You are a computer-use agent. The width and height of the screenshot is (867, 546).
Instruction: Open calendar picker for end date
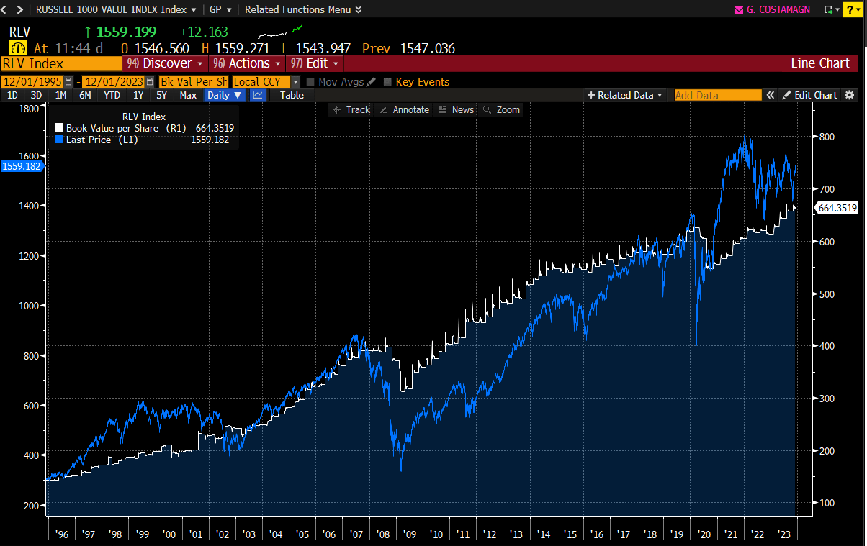pos(150,82)
